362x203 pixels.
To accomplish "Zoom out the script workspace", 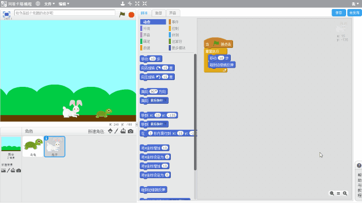I will [x=332, y=193].
